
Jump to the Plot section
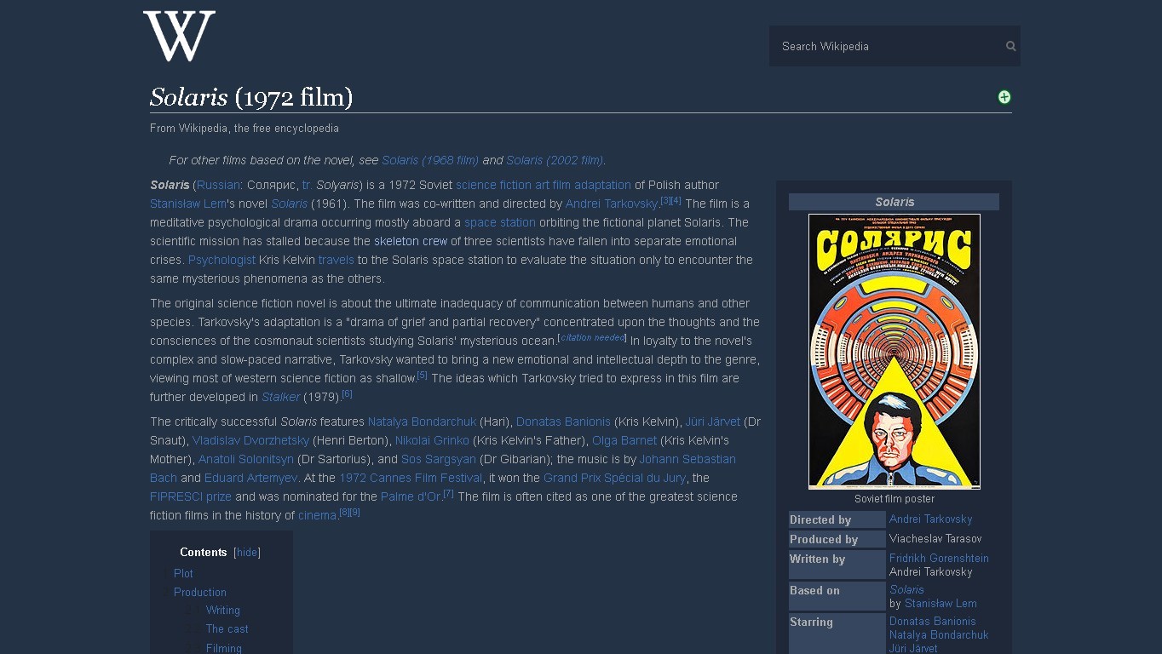[x=183, y=574]
